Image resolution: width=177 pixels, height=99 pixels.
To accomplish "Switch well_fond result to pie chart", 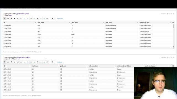I will [x=11, y=18].
